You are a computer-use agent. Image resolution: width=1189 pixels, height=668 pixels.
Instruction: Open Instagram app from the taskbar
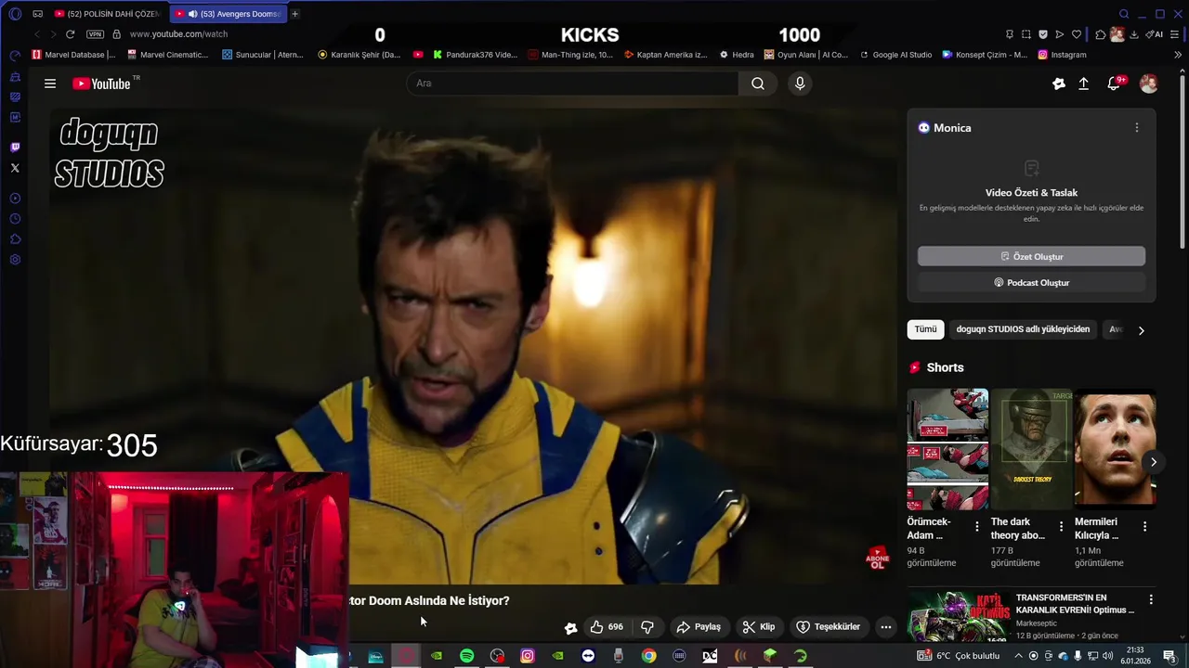(528, 656)
